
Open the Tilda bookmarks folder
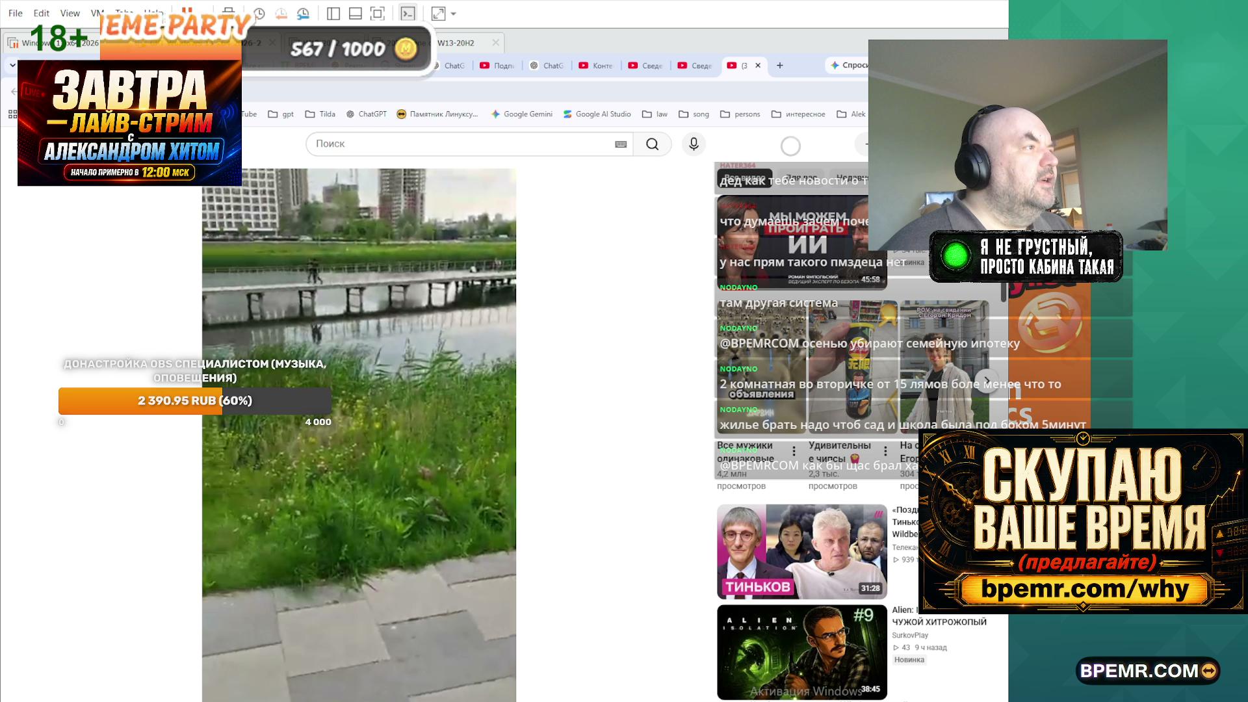point(320,114)
